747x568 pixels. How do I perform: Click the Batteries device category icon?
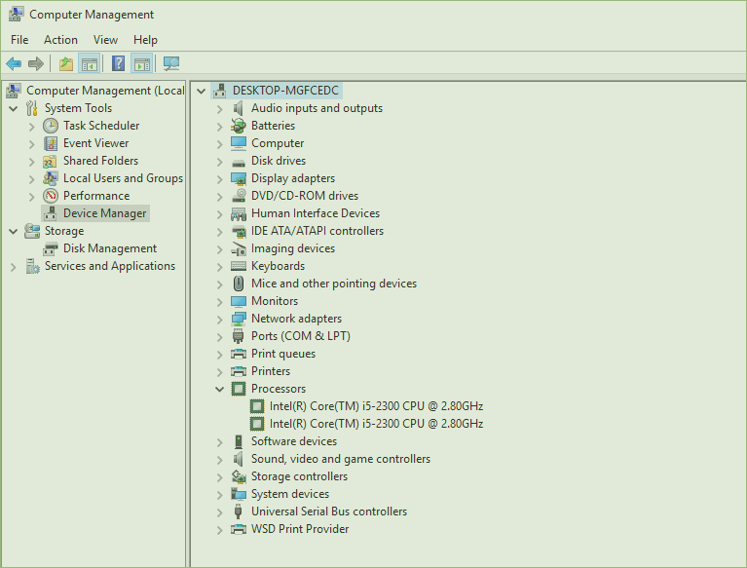click(x=239, y=126)
